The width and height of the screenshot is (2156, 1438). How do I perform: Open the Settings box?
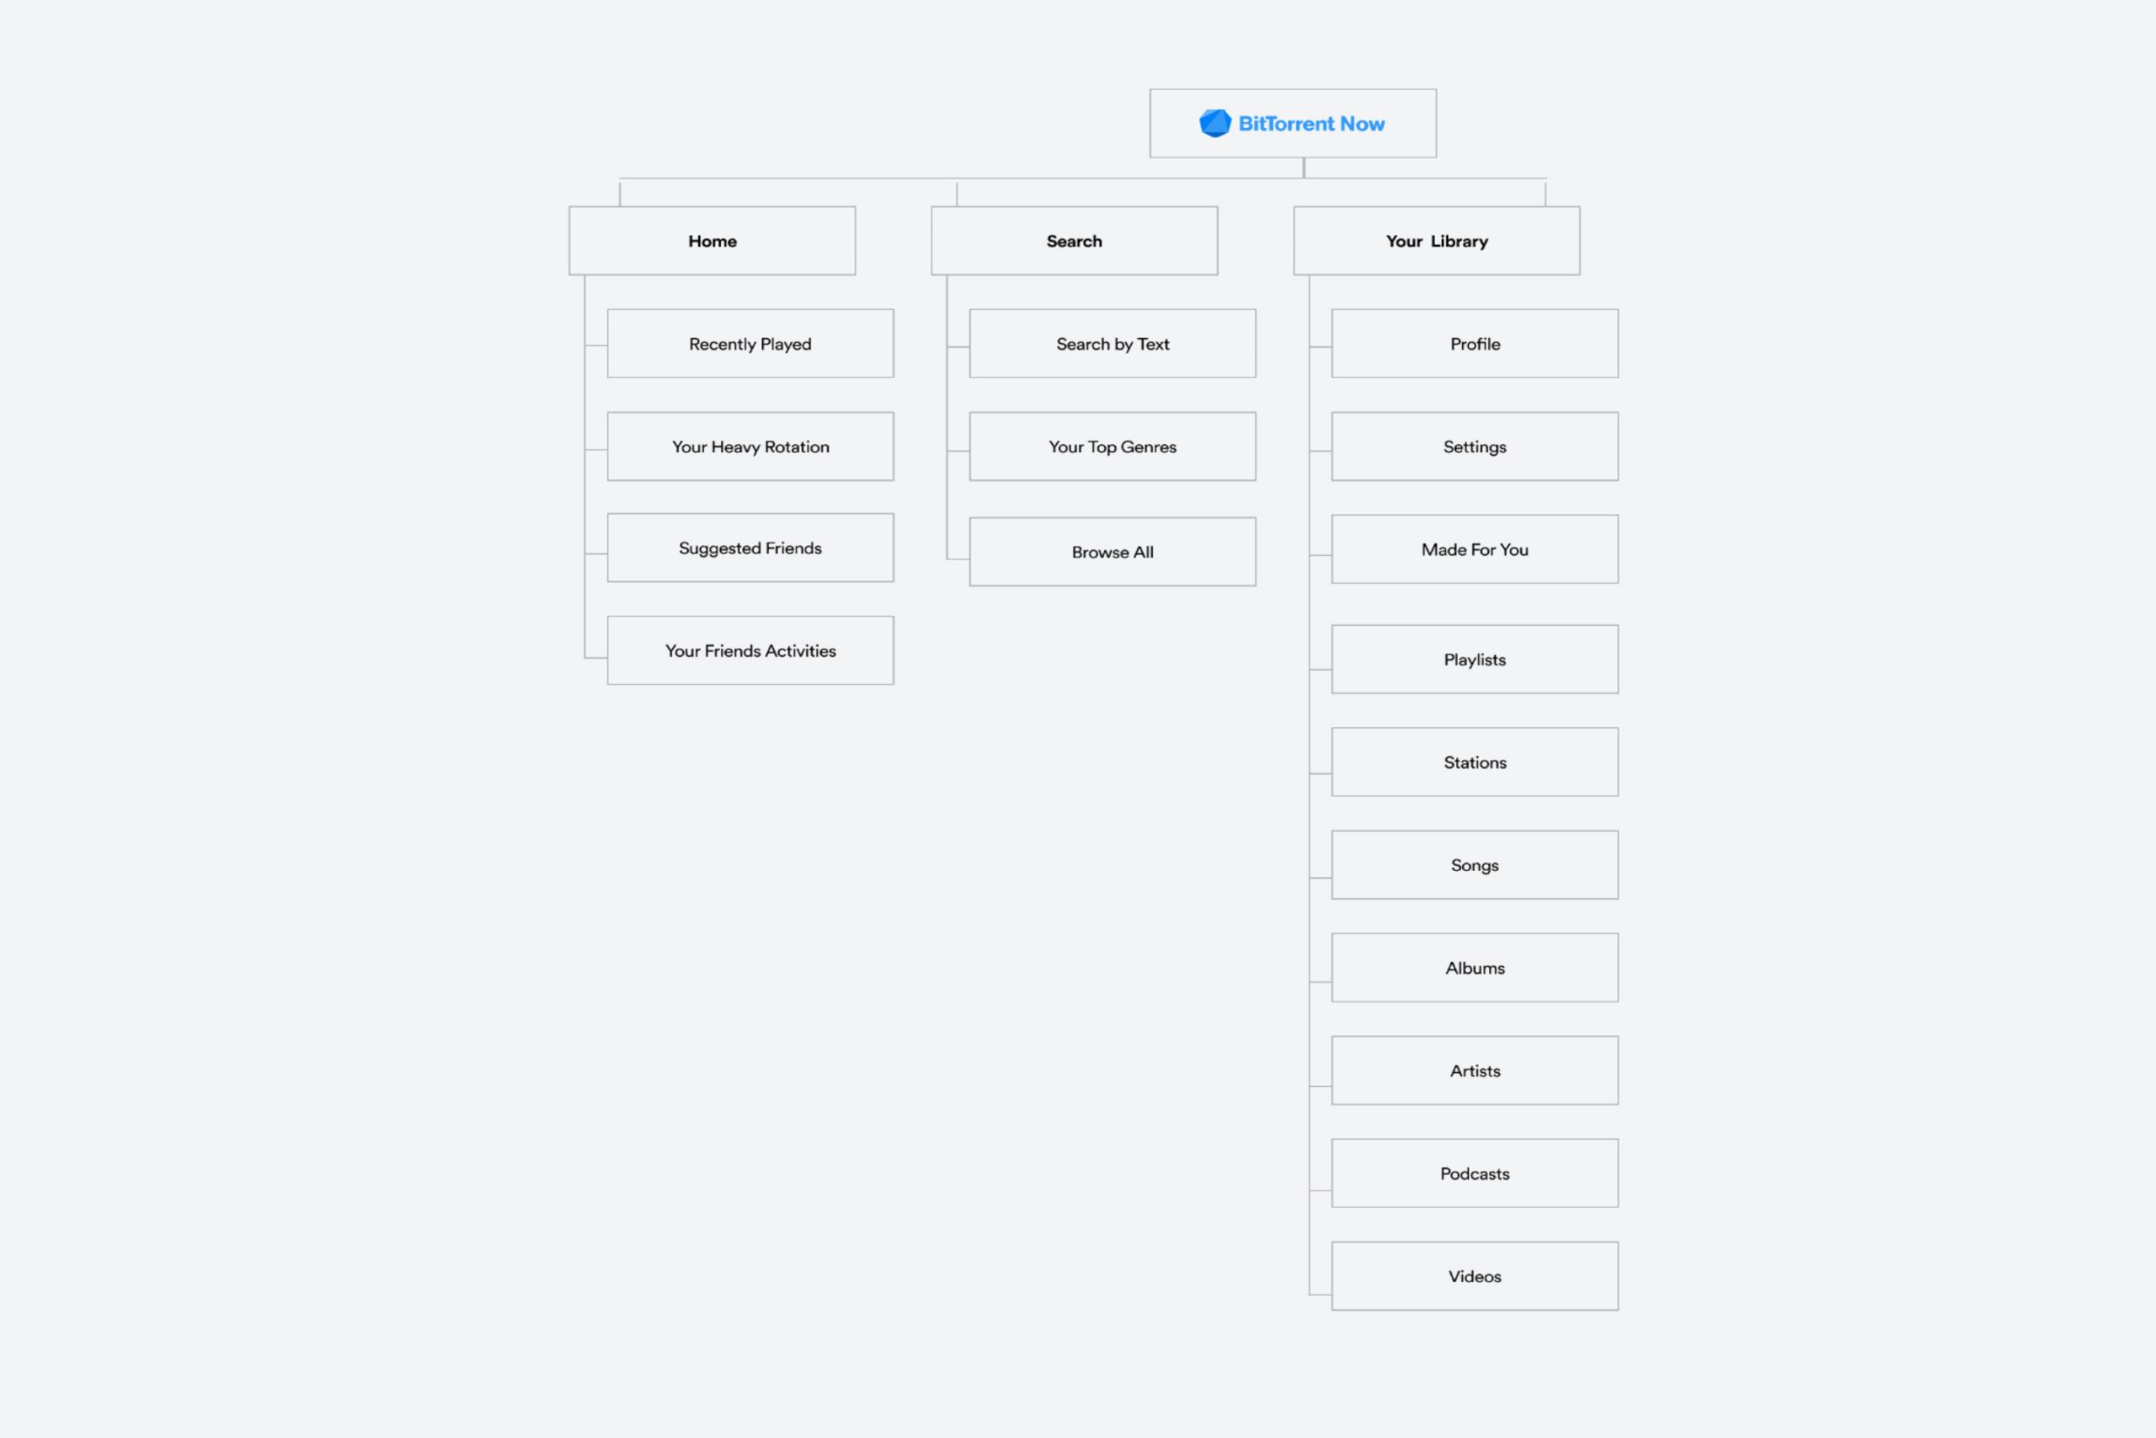pyautogui.click(x=1474, y=446)
